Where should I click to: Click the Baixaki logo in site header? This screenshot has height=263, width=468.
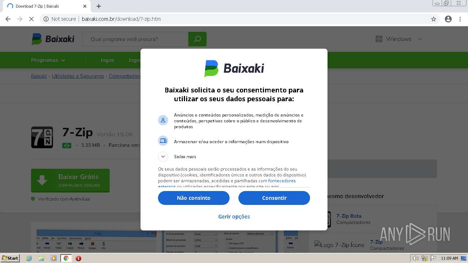[x=53, y=39]
